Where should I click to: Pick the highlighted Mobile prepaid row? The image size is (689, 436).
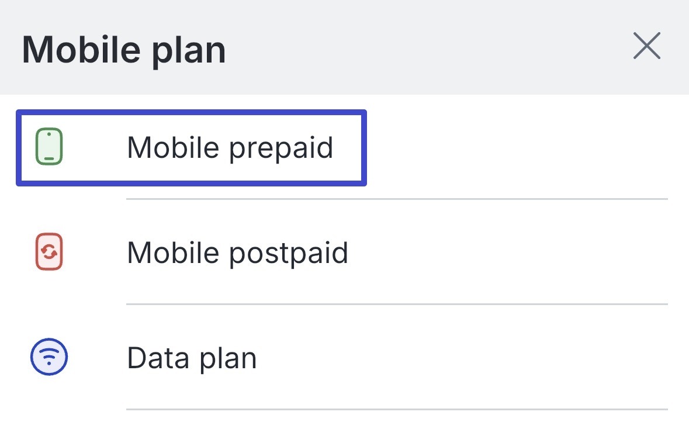(191, 147)
